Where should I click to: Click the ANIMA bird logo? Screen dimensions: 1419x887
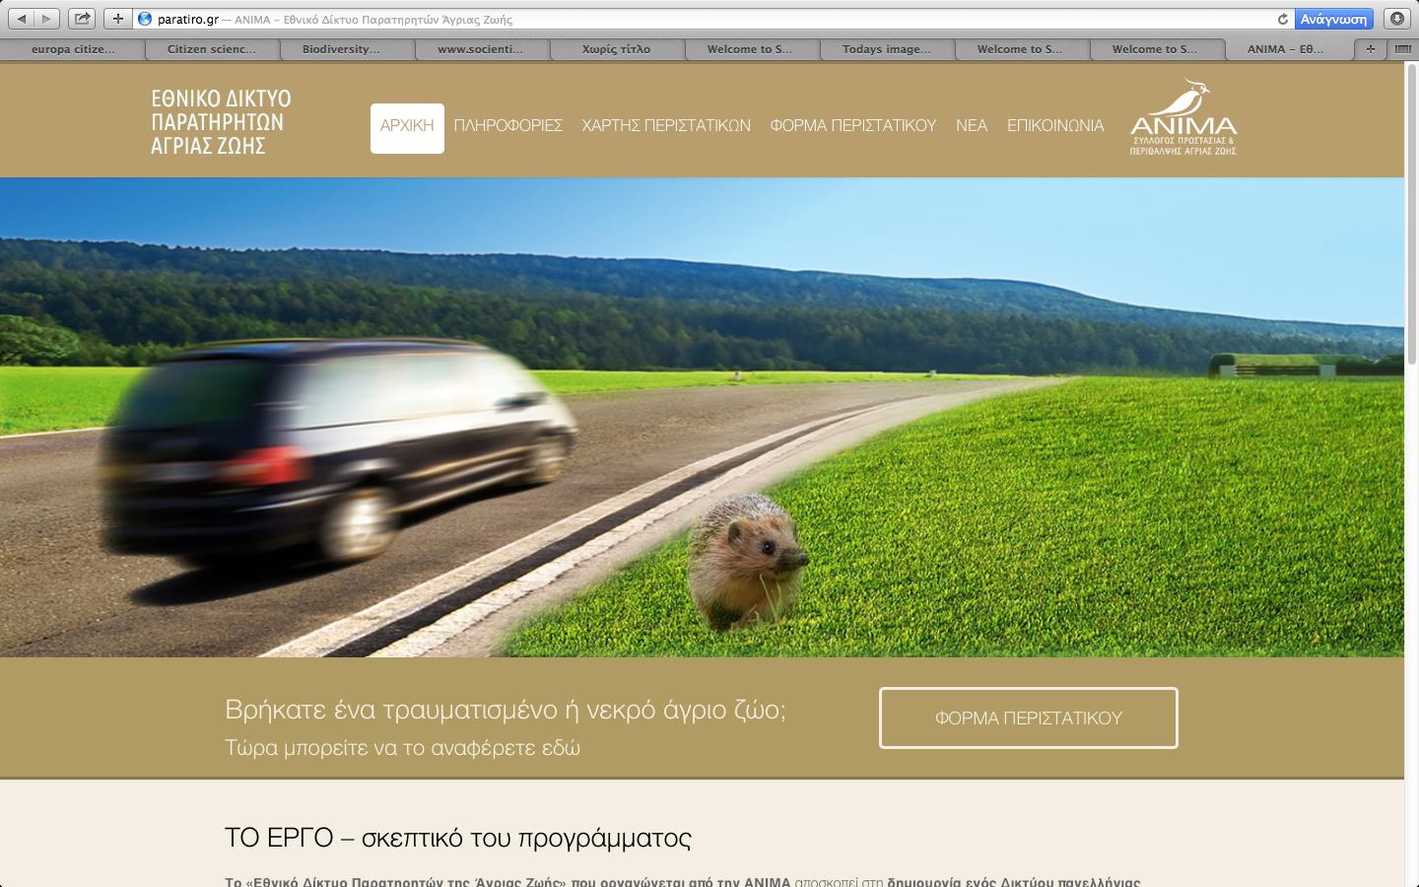(x=1183, y=117)
